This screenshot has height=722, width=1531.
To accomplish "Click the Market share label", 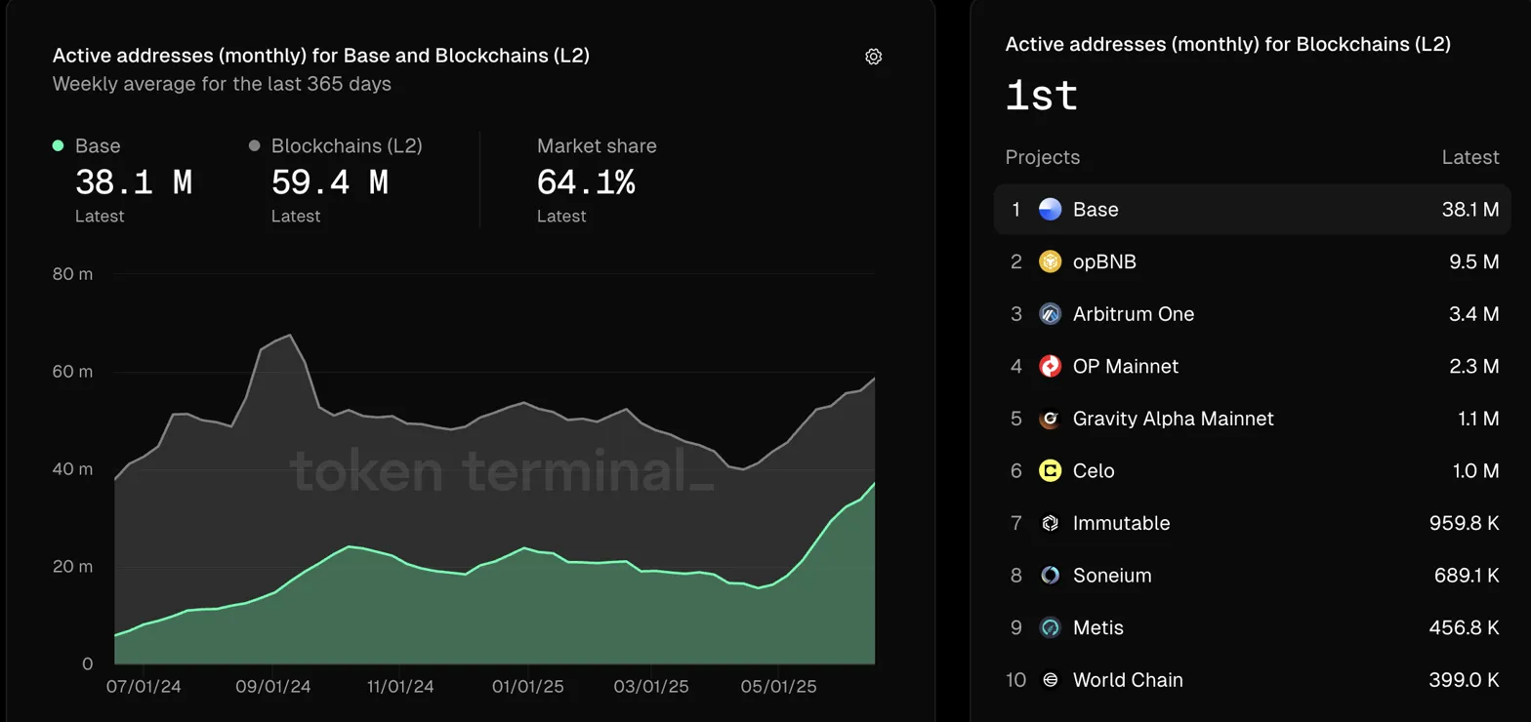I will (x=597, y=145).
